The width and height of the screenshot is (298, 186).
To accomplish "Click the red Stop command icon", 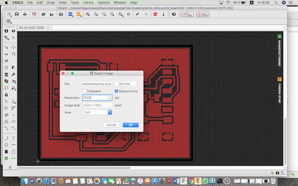I will (155, 14).
